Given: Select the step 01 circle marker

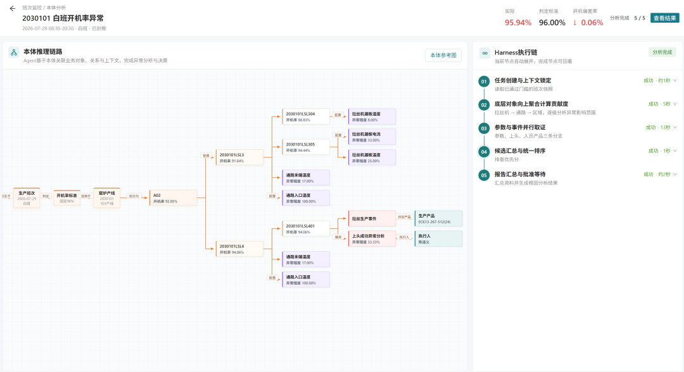Looking at the screenshot, I should tap(484, 82).
